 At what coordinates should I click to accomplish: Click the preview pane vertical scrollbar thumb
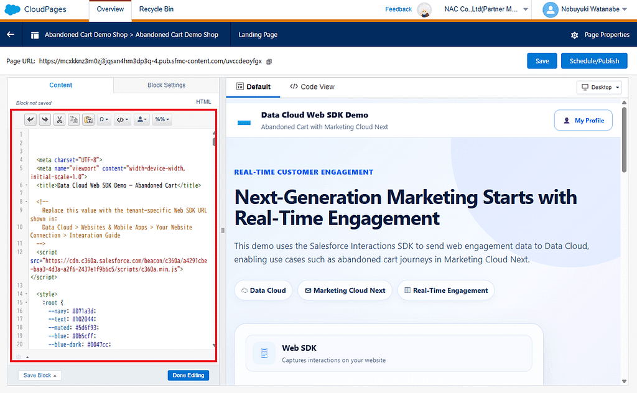click(624, 139)
